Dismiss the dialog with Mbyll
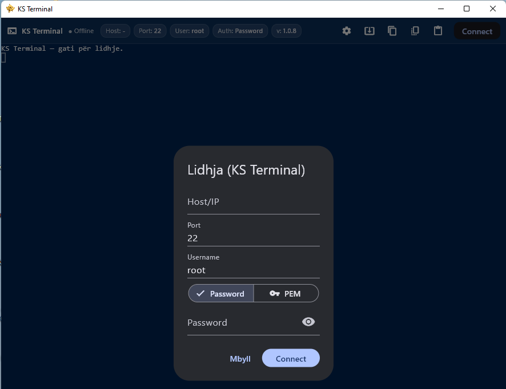The image size is (506, 389). tap(240, 359)
